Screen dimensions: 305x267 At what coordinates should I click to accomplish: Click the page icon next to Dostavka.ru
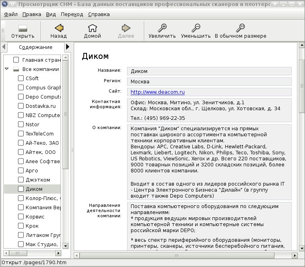point(21,106)
